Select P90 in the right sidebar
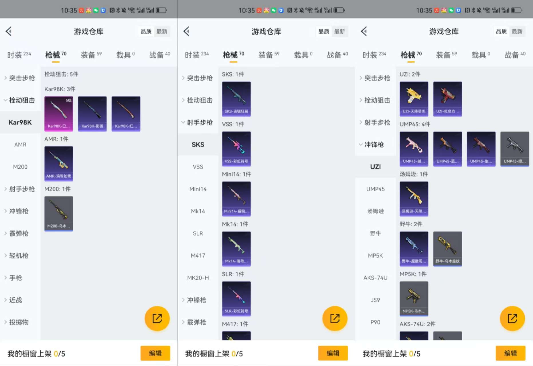This screenshot has height=366, width=533. coord(375,322)
